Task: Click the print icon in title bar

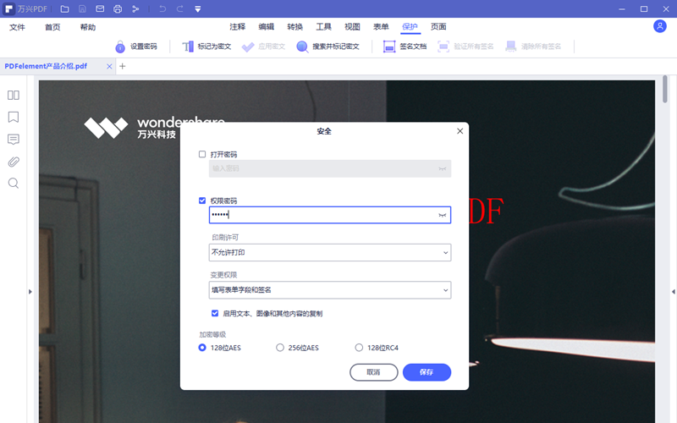Action: click(x=118, y=8)
